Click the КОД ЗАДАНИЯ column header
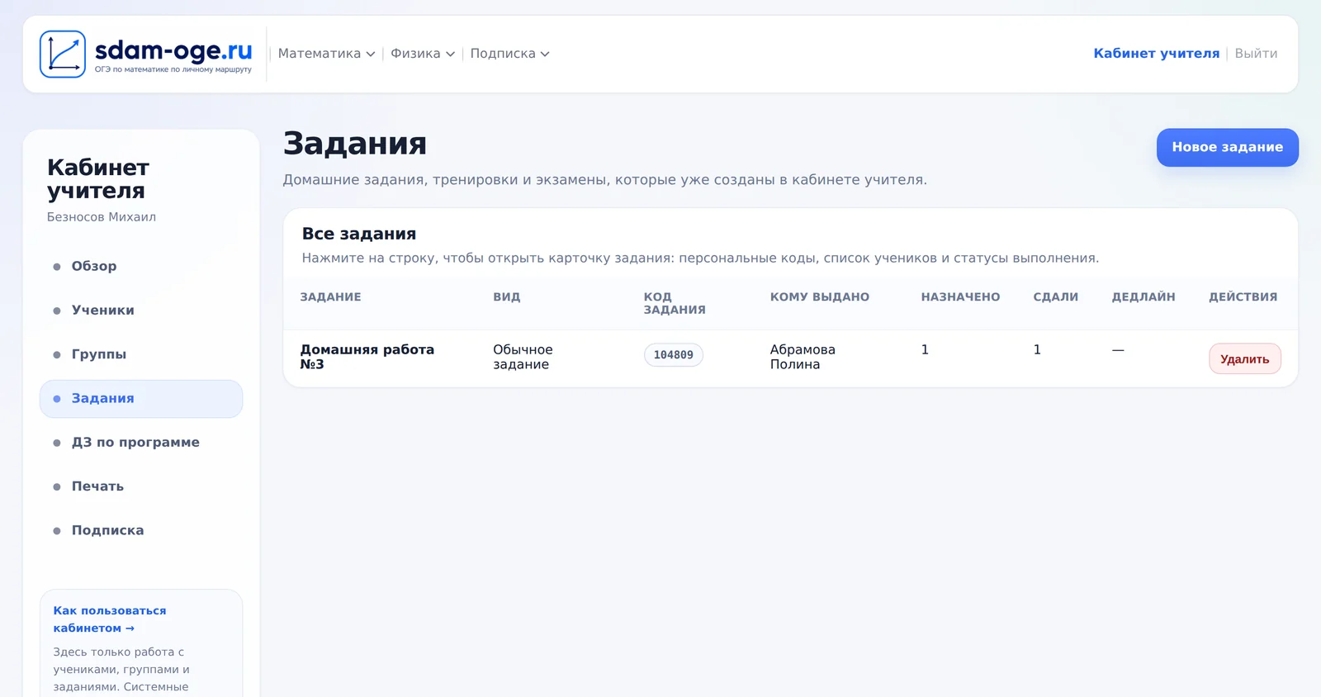The height and width of the screenshot is (697, 1321). click(x=675, y=303)
